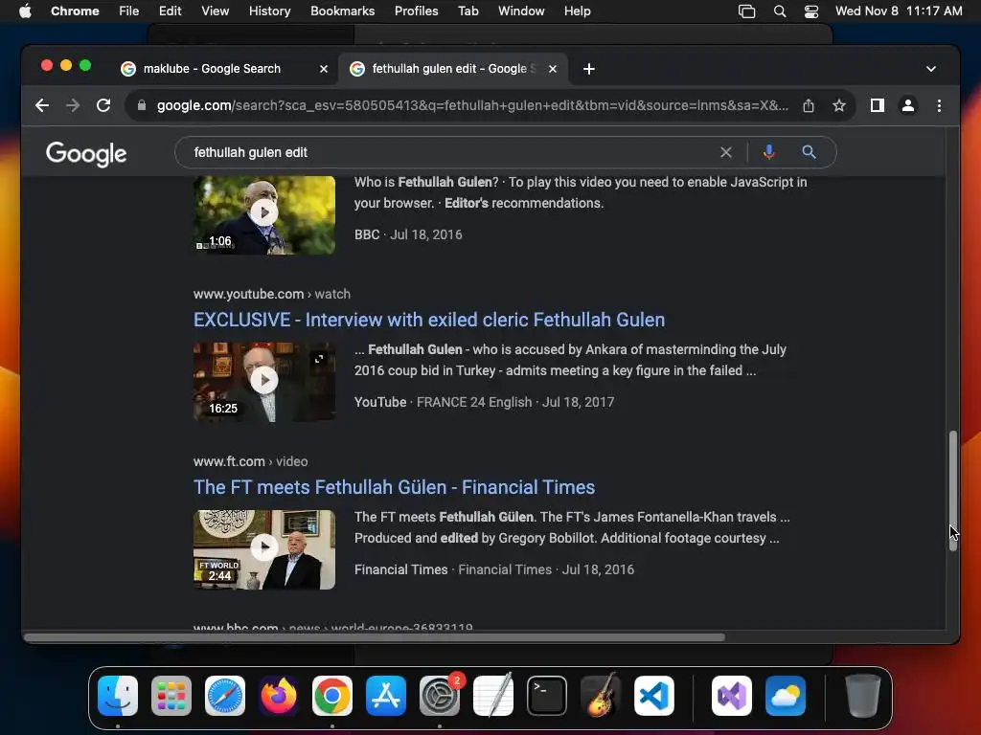Click Chrome icon in the dock
This screenshot has height=735, width=981.
click(x=332, y=696)
